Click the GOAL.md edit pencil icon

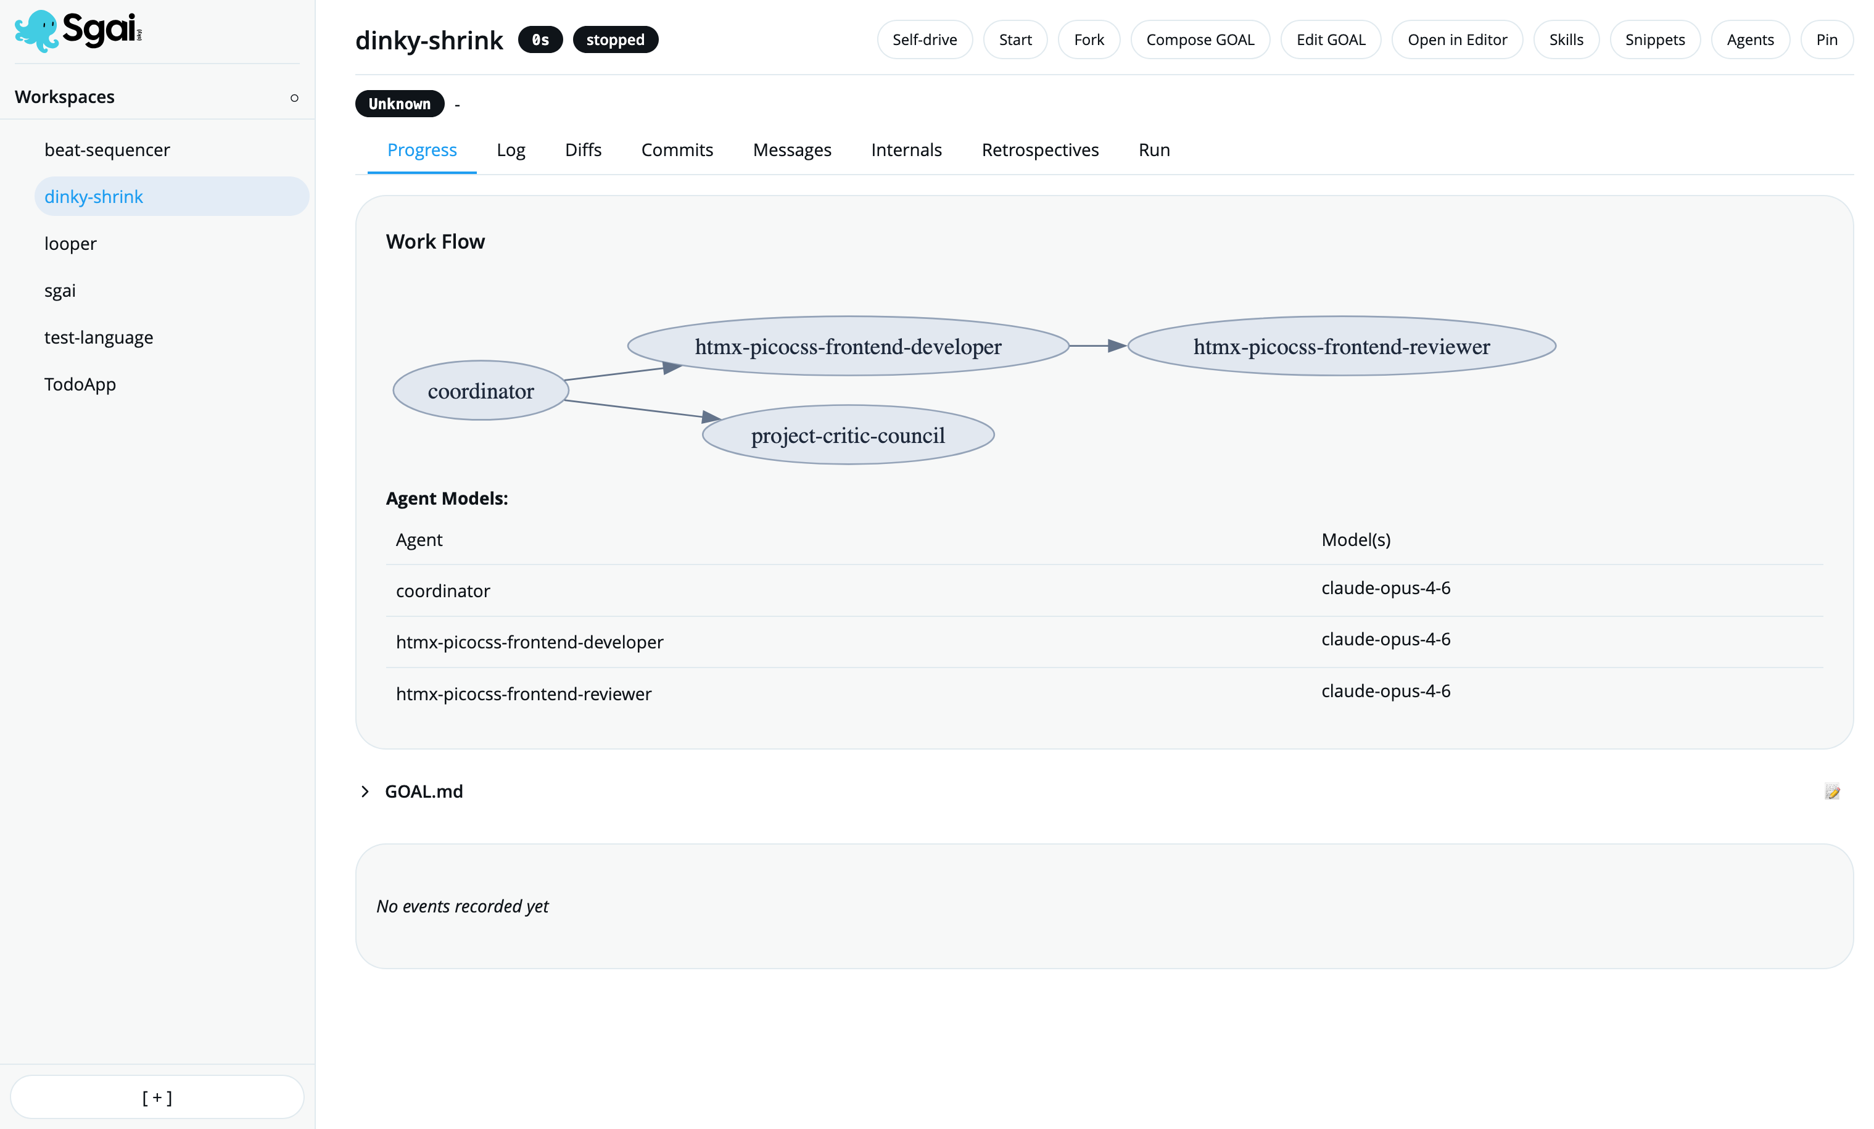point(1831,791)
